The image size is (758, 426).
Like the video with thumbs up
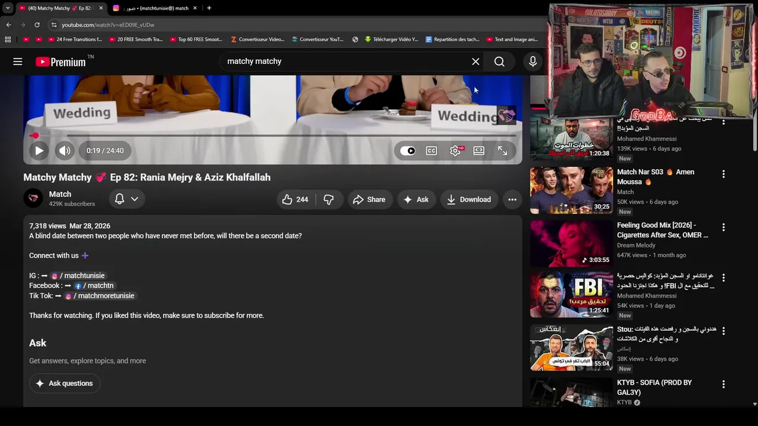click(x=296, y=199)
